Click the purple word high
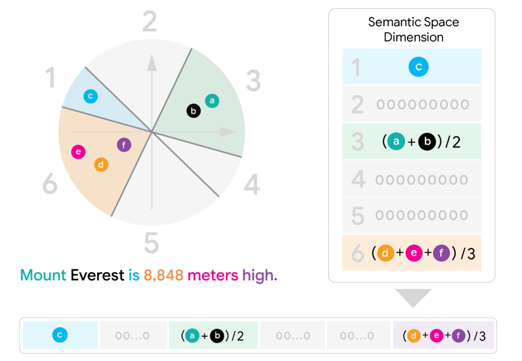Screen dimensions: 522x361 [x=260, y=276]
